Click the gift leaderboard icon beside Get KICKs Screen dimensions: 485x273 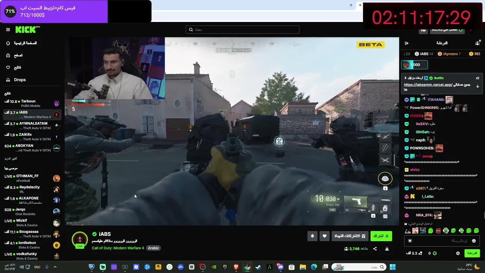[x=423, y=30]
